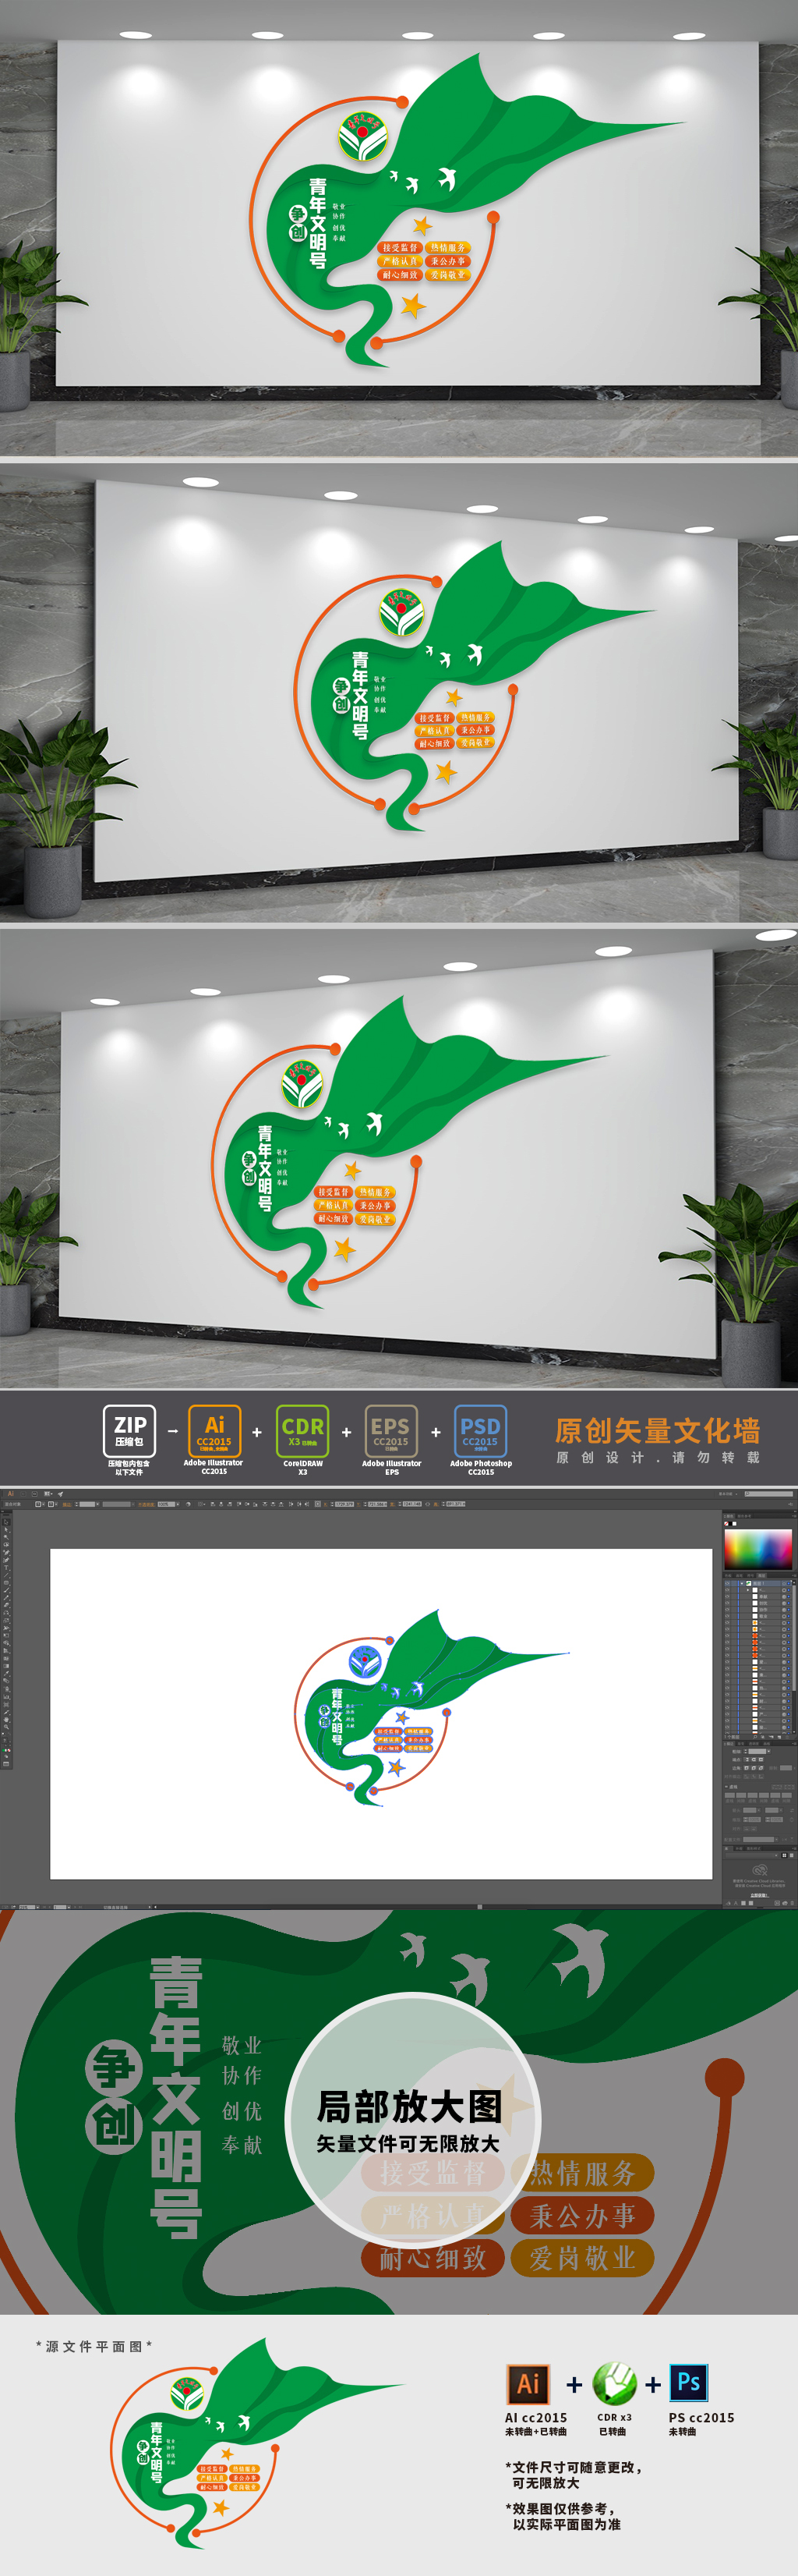Click '协作' in the enlarged detail view
The height and width of the screenshot is (2576, 798).
[242, 2076]
